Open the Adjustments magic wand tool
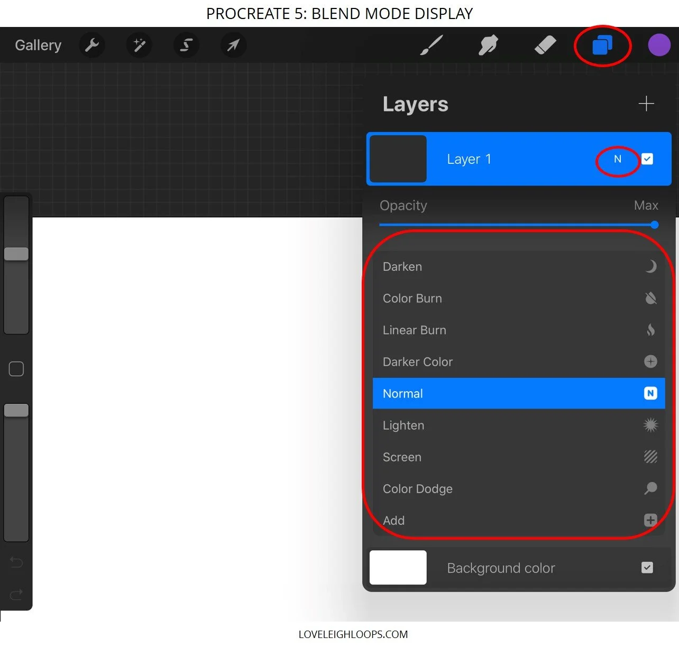The image size is (679, 647). [139, 45]
